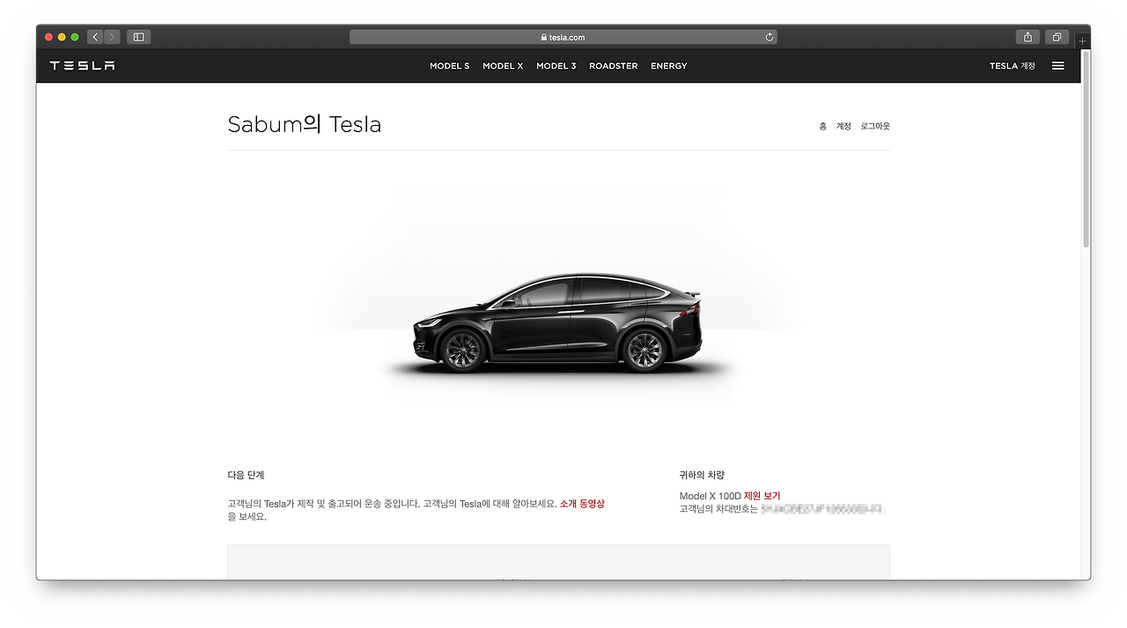
Task: Add a new tab with plus button
Action: pyautogui.click(x=1083, y=41)
